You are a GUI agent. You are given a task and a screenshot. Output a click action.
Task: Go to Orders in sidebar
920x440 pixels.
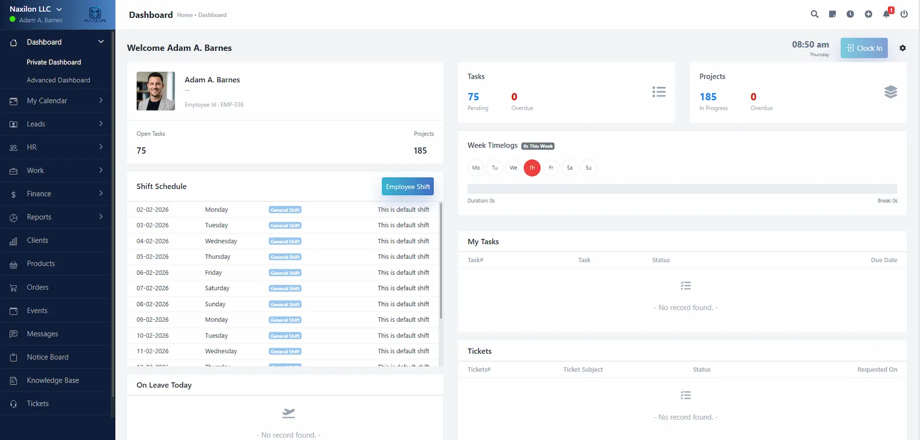[x=38, y=287]
